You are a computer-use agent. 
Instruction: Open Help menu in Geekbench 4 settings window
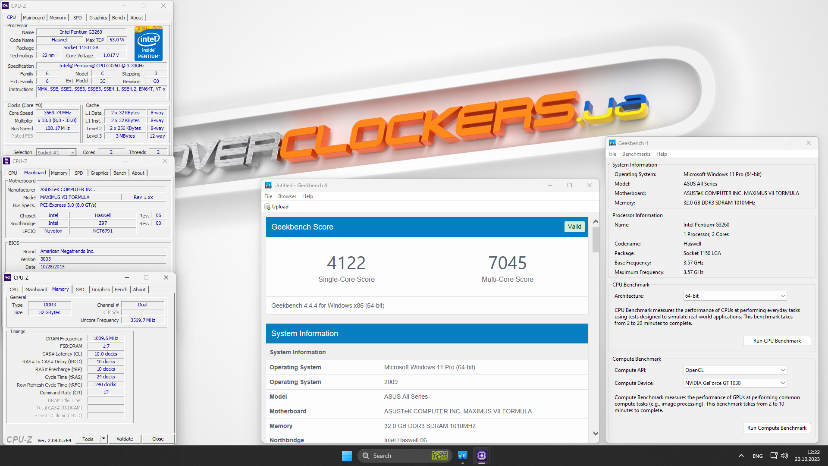(x=662, y=154)
